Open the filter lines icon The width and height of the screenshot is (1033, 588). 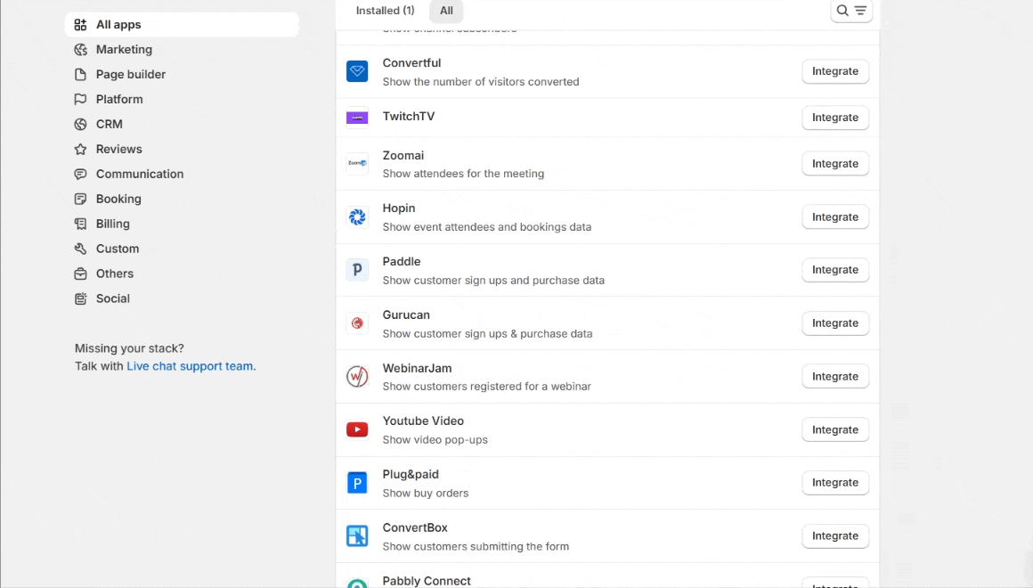(x=860, y=11)
